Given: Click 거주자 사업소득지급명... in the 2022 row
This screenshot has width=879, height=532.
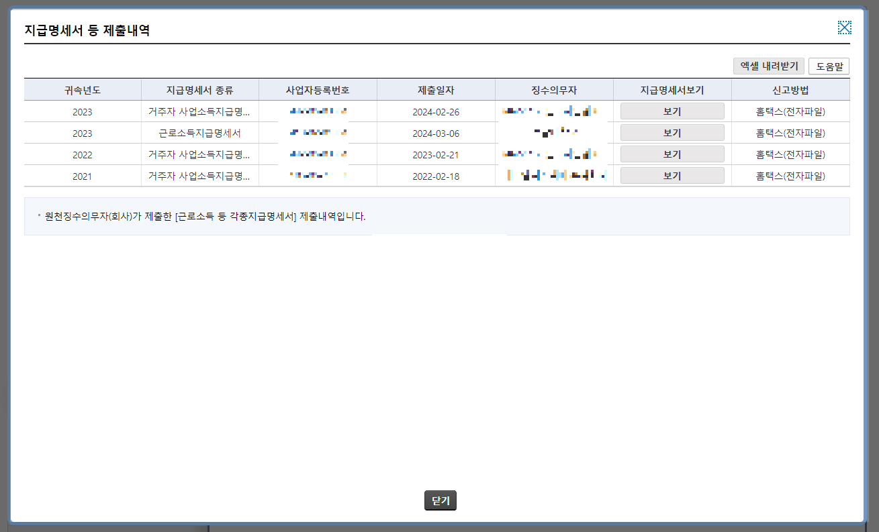Looking at the screenshot, I should 199,155.
